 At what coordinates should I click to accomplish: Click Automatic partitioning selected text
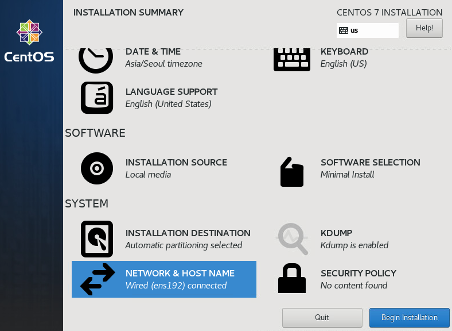click(184, 245)
